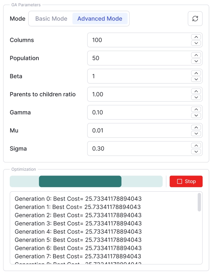Decrease the Sigma value using down chevron
Viewport: 214px width, 275px height.
[x=196, y=152]
